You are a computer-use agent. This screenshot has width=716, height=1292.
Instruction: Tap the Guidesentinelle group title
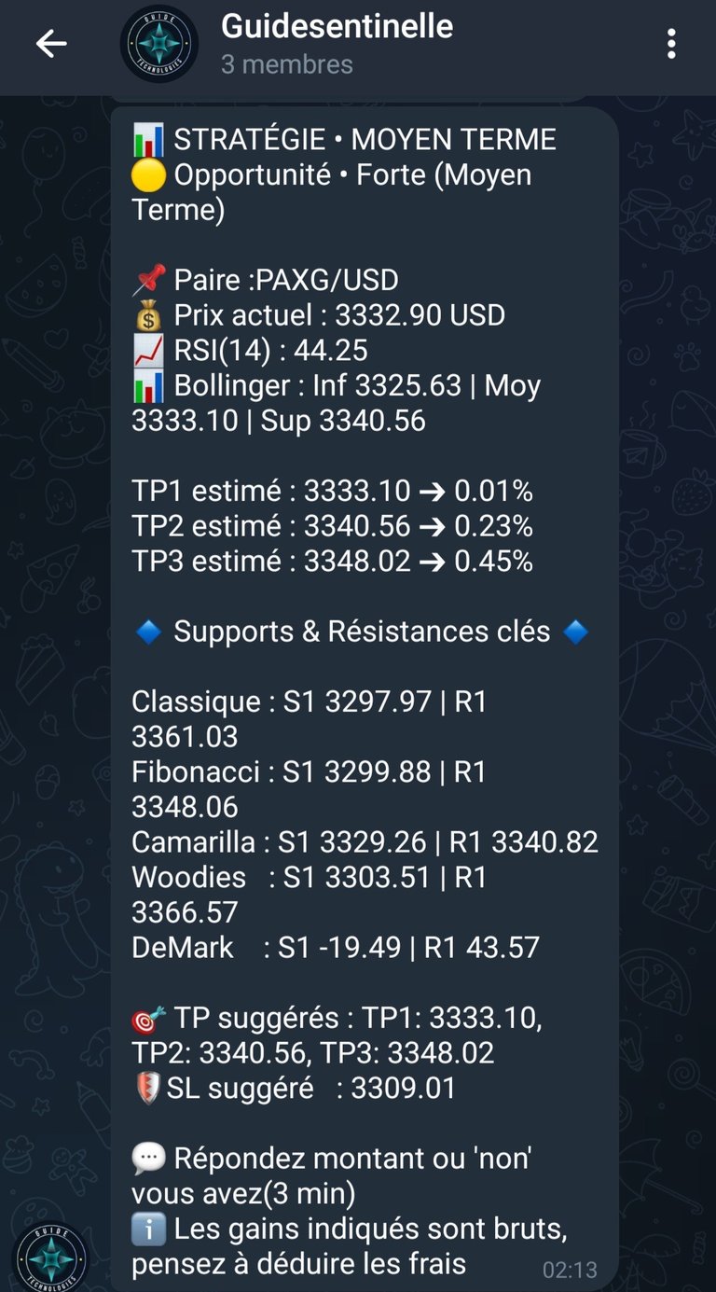pyautogui.click(x=337, y=26)
